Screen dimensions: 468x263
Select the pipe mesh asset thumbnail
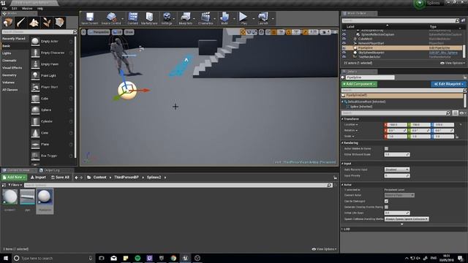27,197
